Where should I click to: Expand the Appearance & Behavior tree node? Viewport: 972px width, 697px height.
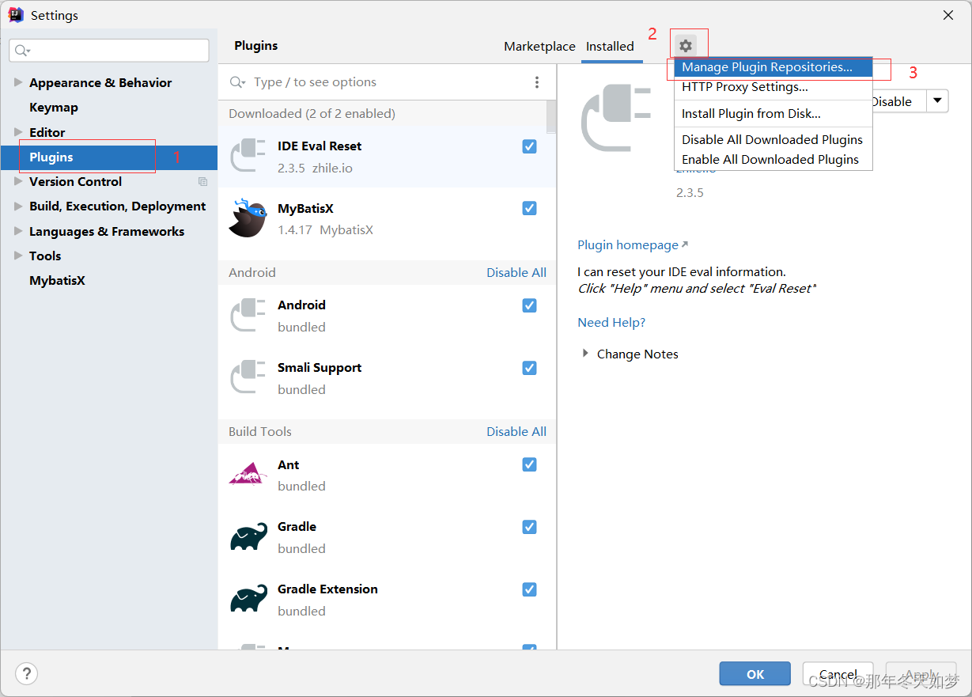click(x=18, y=82)
